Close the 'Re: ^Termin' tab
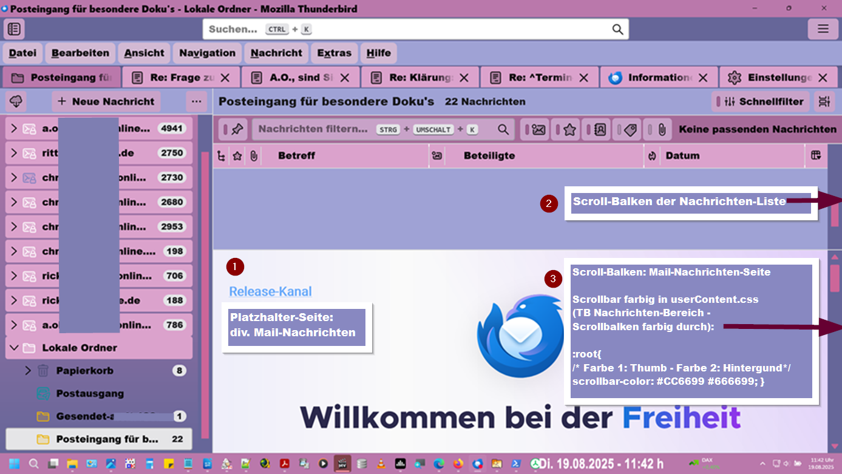This screenshot has width=842, height=474. [583, 78]
